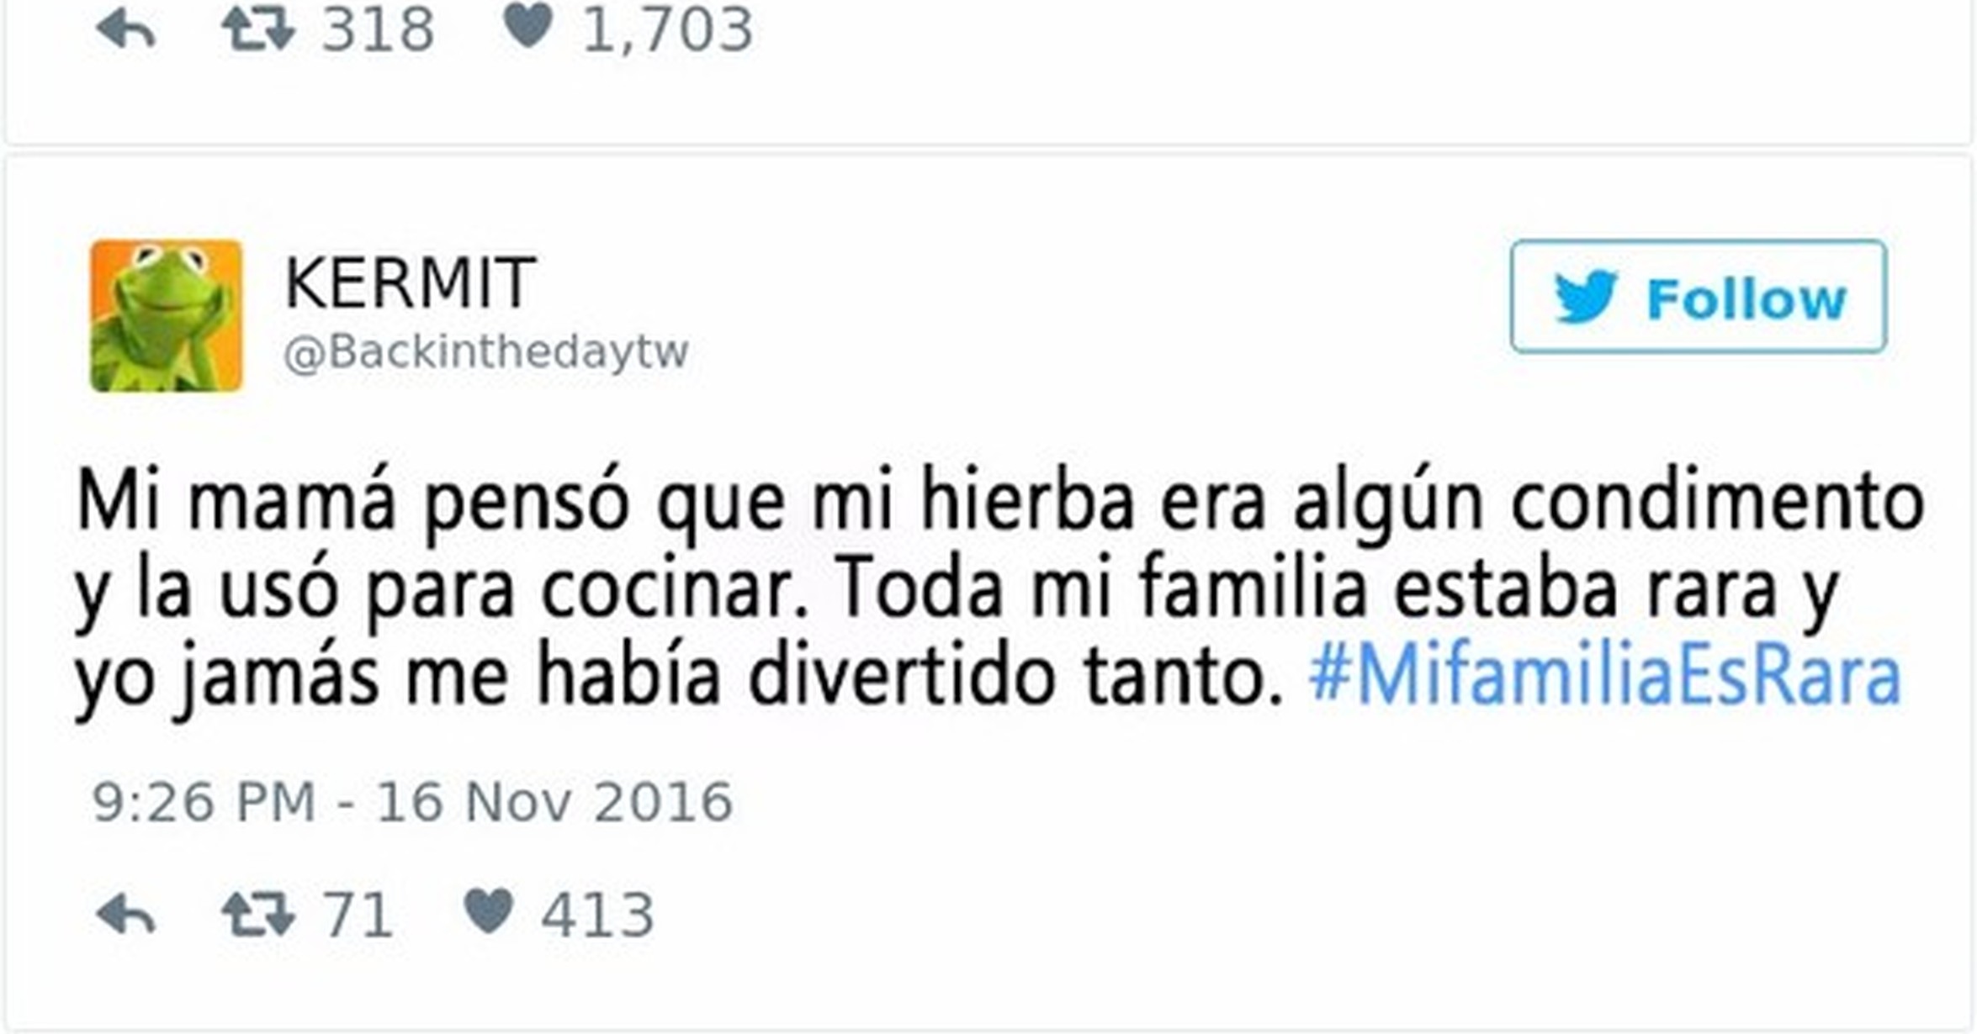This screenshot has height=1034, width=1977.
Task: Open the KERMIT display name profile link
Action: 411,283
